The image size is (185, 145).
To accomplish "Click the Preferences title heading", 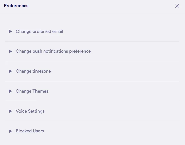I will [16, 6].
